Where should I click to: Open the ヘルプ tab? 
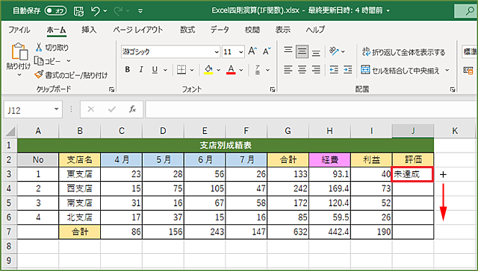[315, 30]
